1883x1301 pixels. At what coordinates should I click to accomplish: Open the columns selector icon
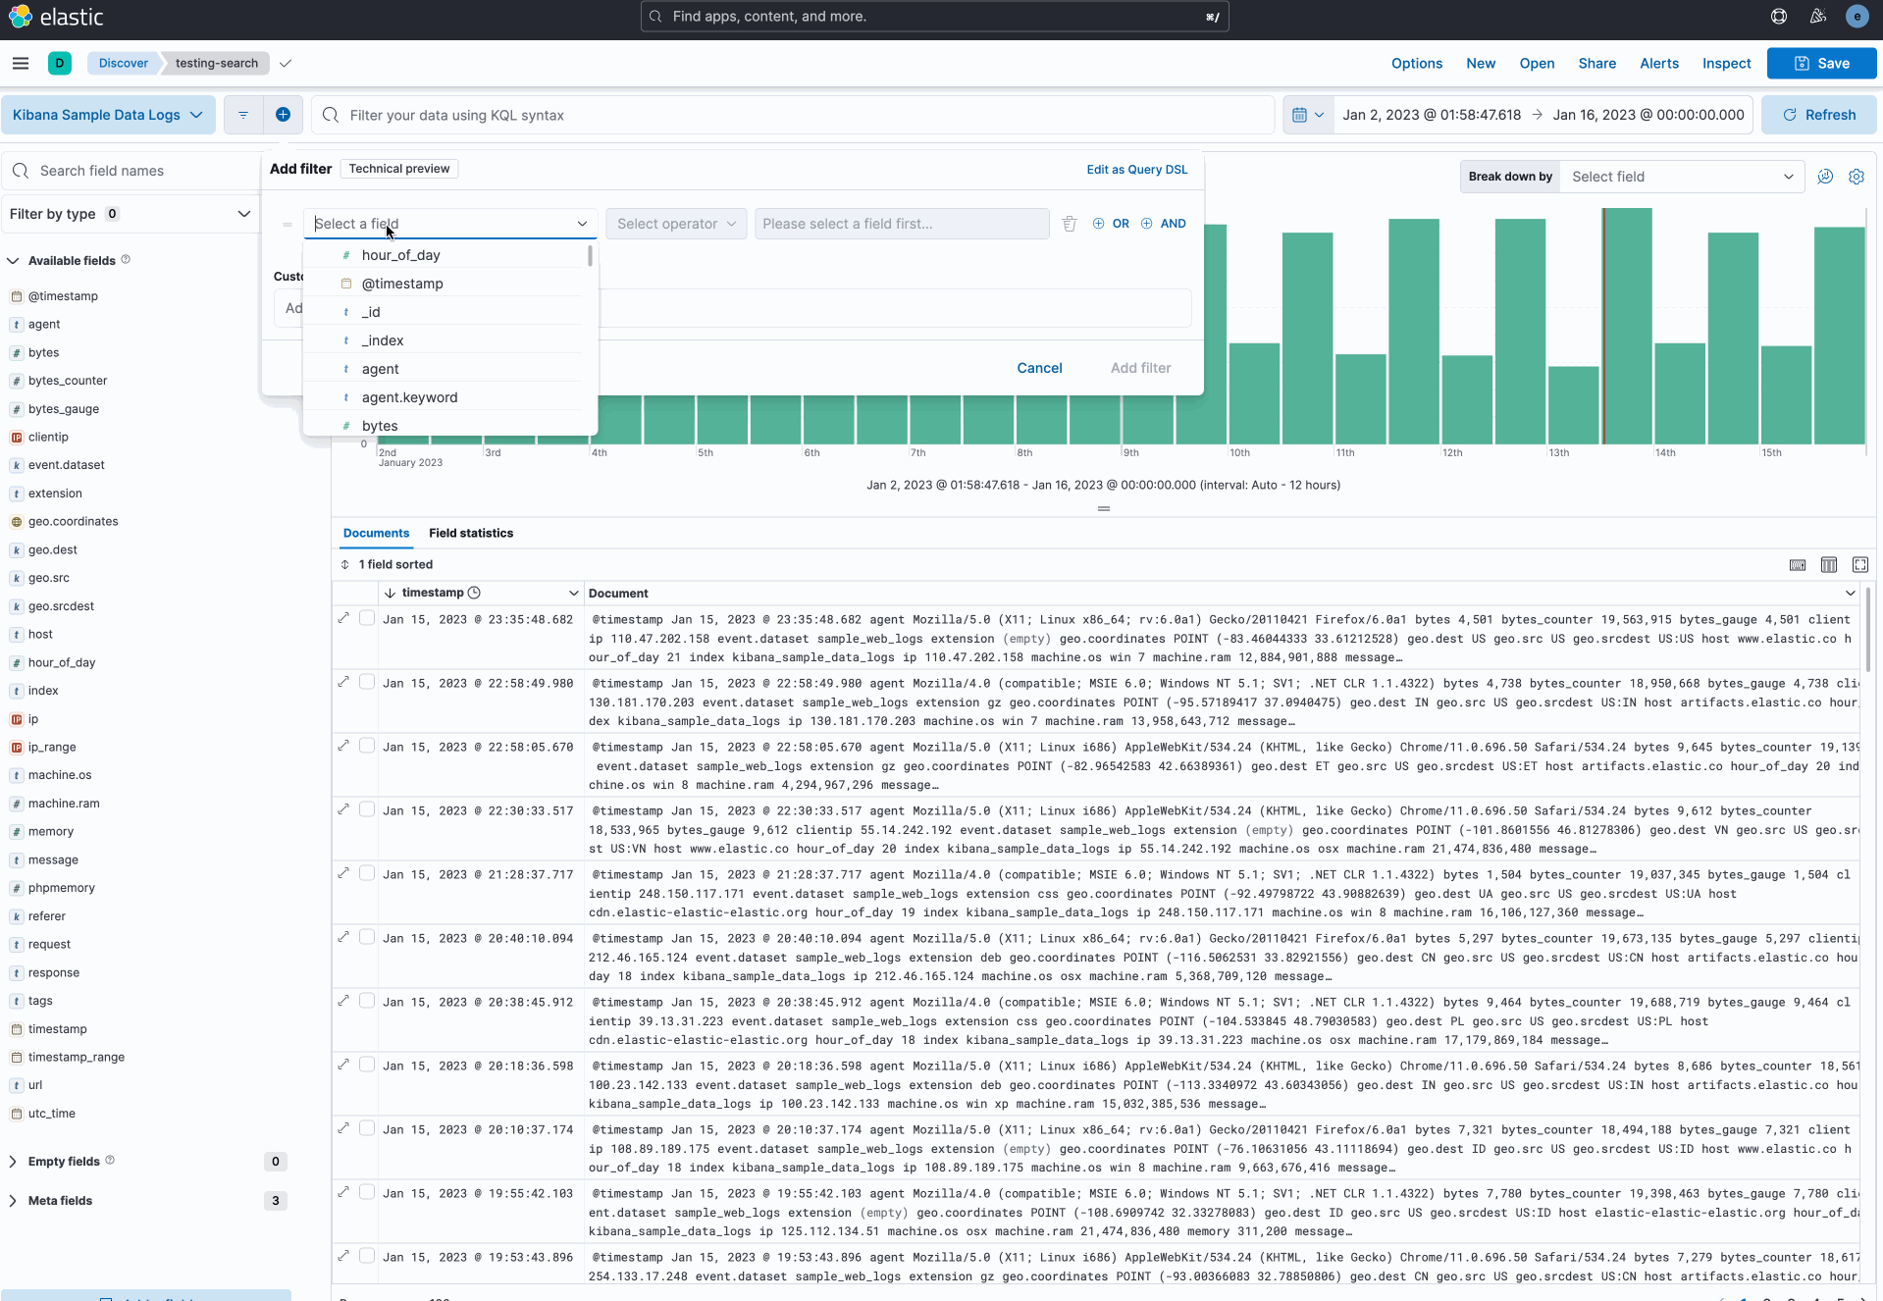click(x=1829, y=565)
